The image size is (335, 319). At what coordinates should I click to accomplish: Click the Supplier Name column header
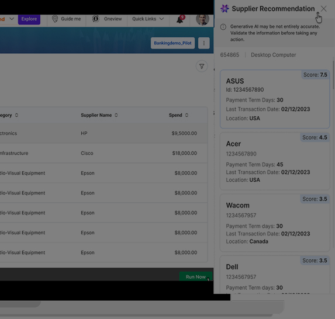[96, 115]
